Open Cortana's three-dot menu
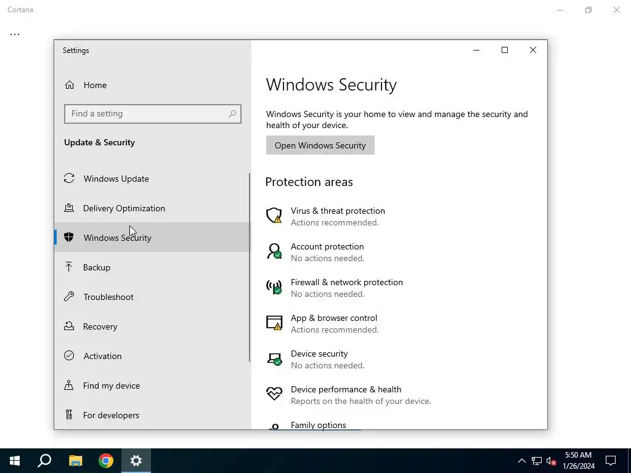631x473 pixels. (15, 34)
